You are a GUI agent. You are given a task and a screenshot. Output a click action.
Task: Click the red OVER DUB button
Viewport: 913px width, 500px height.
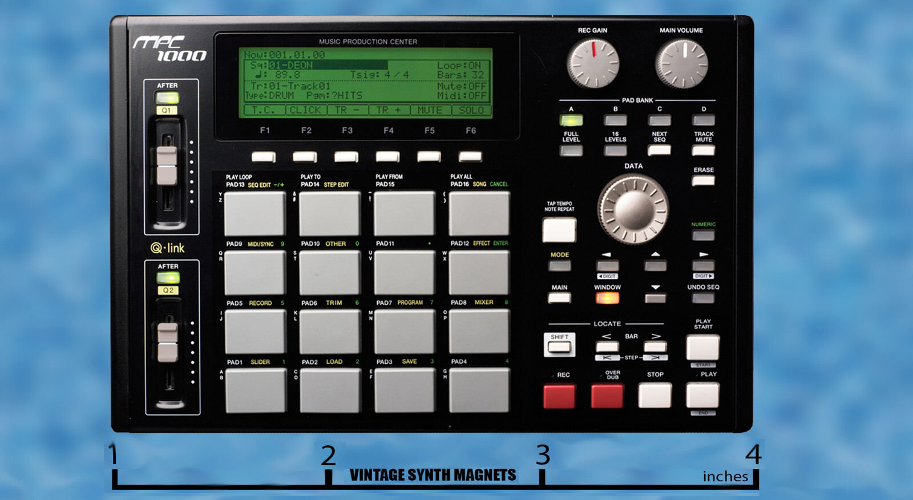coord(607,396)
